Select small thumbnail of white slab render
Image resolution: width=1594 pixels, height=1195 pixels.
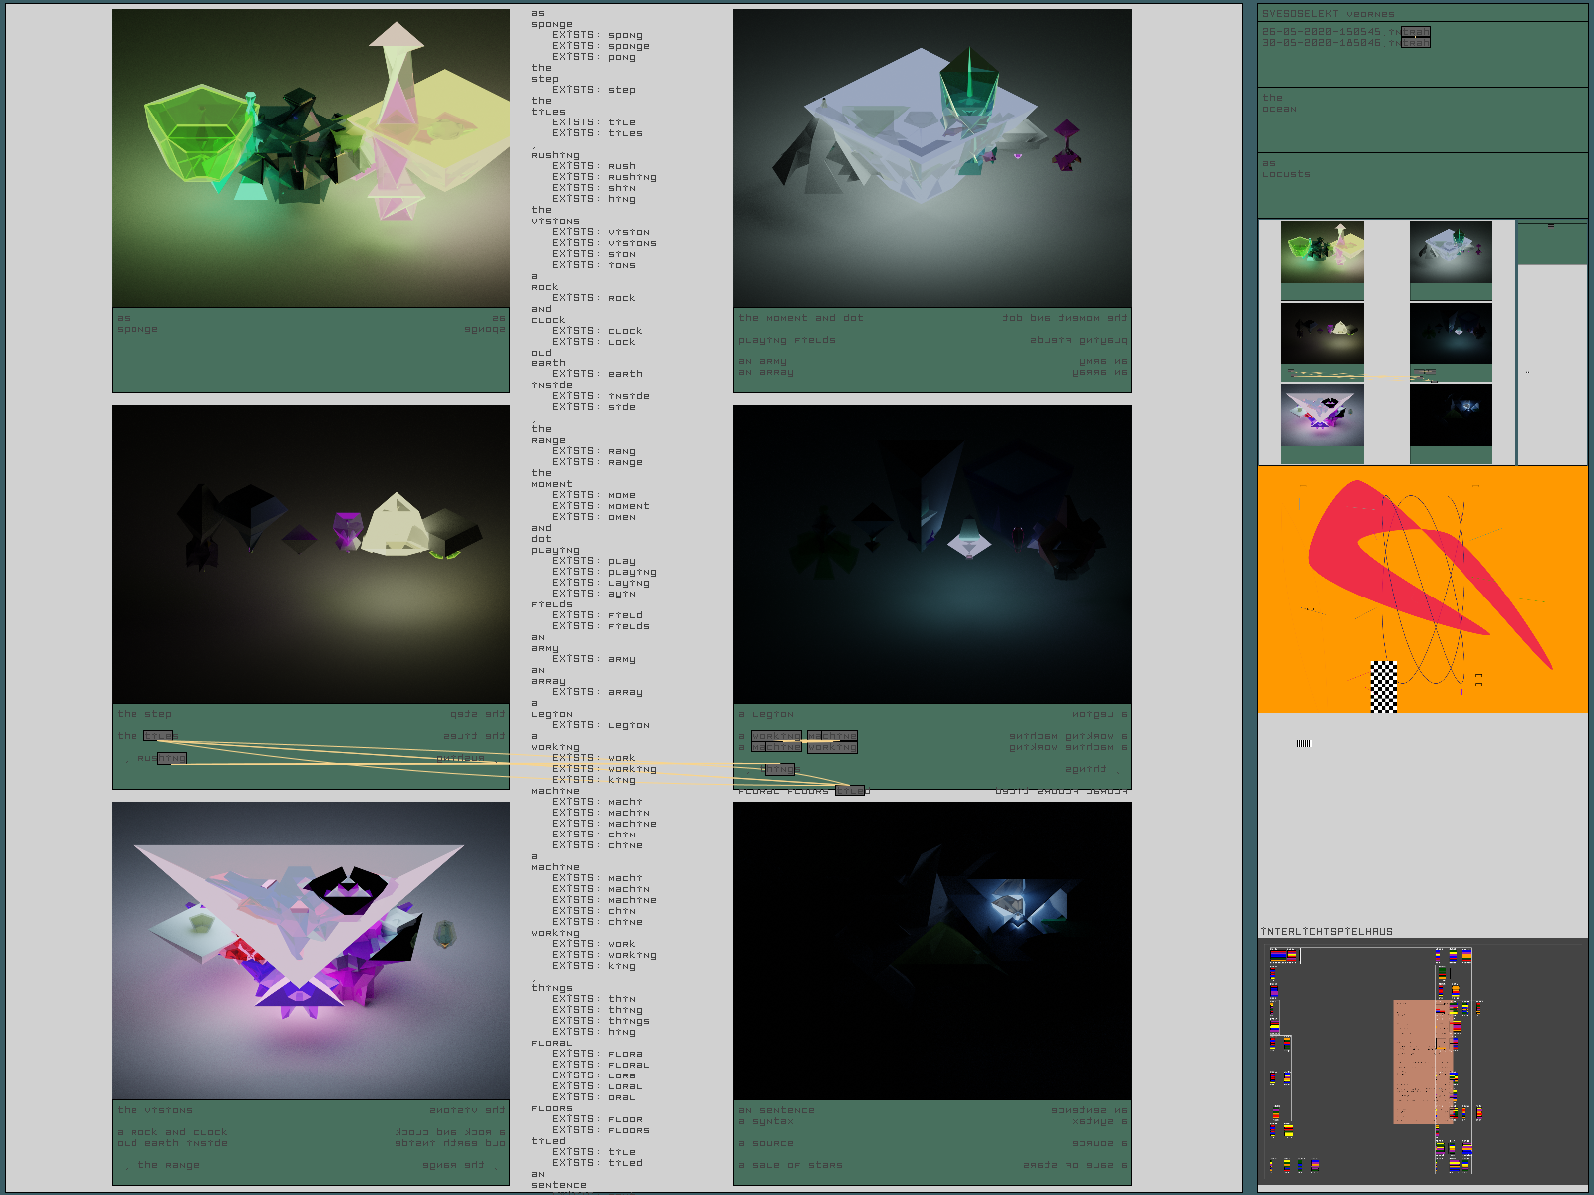pyautogui.click(x=1451, y=252)
